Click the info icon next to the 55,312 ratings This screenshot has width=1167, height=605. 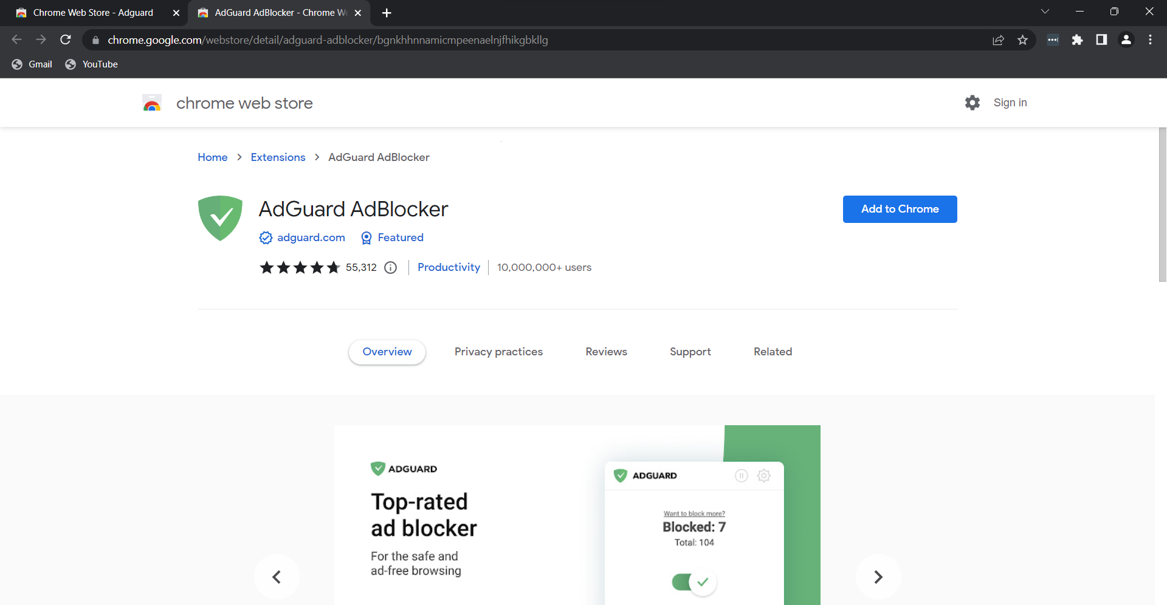pyautogui.click(x=390, y=267)
